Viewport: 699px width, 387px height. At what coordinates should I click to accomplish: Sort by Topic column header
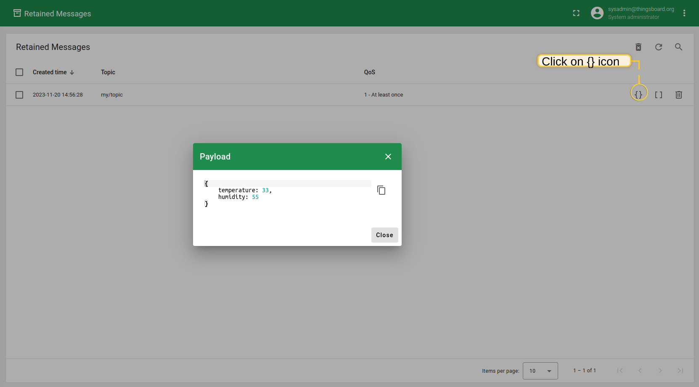108,72
